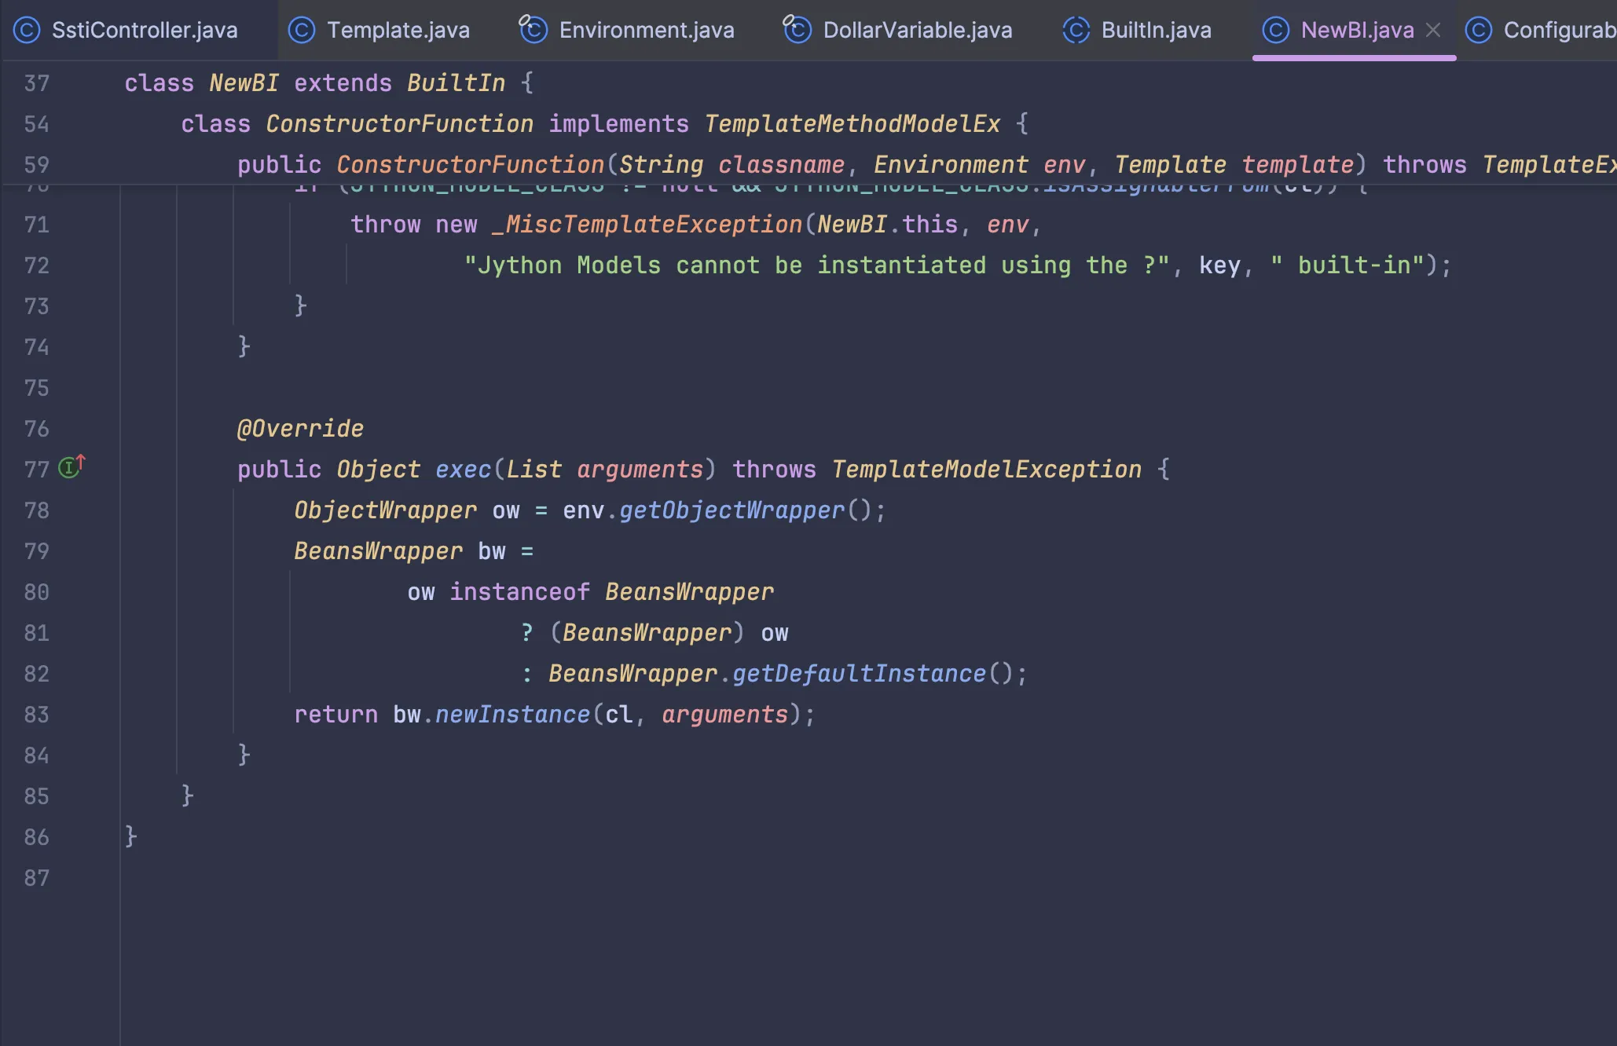
Task: Click 'getObjectWrapper' method call
Action: coord(732,510)
